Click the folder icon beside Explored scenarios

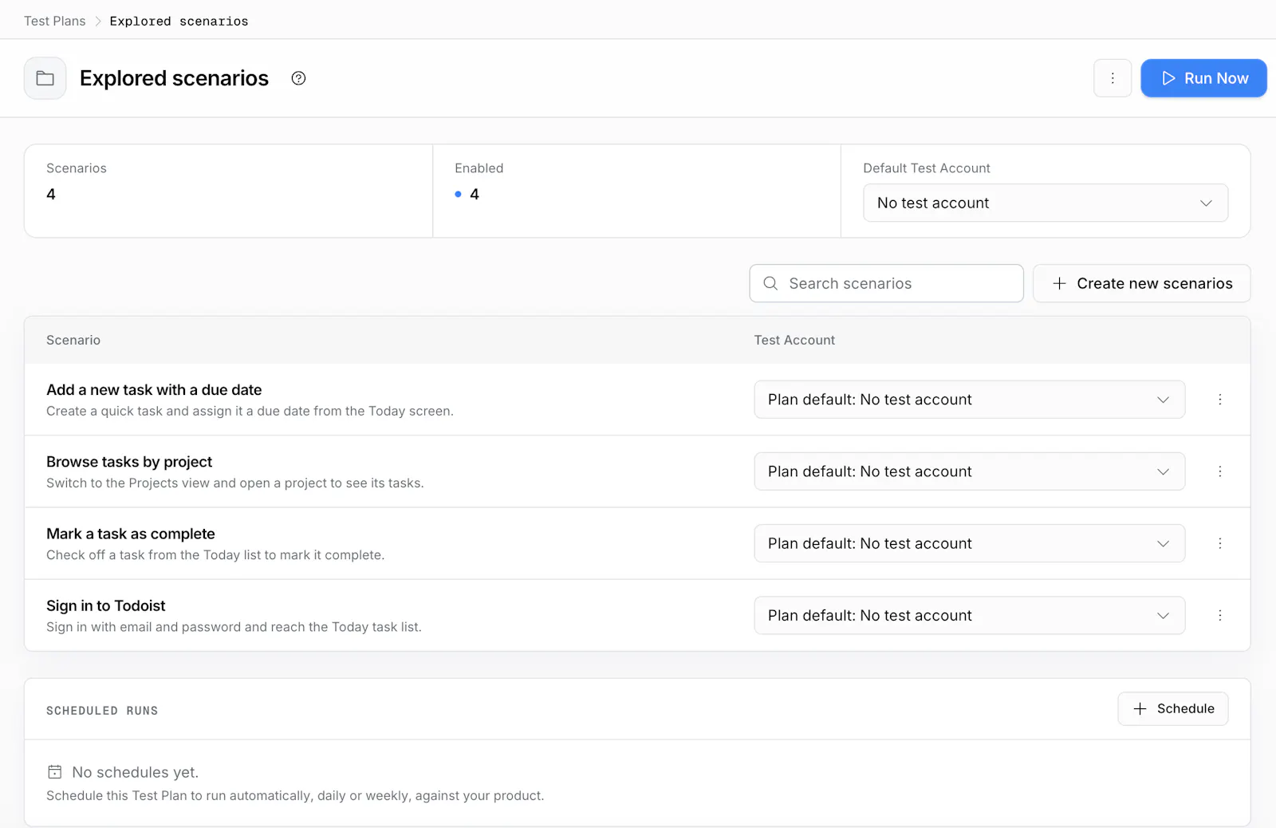[x=45, y=78]
